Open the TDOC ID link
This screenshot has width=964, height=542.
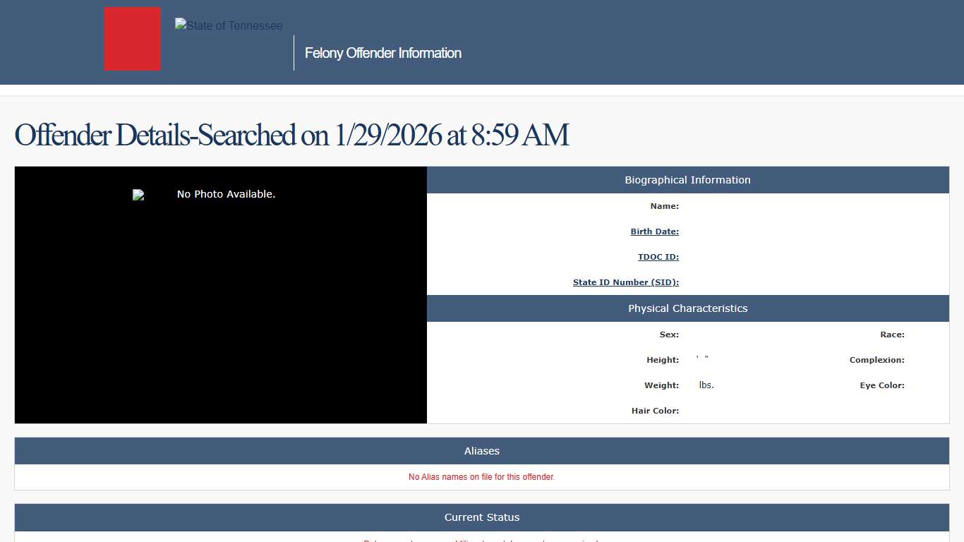(x=658, y=257)
